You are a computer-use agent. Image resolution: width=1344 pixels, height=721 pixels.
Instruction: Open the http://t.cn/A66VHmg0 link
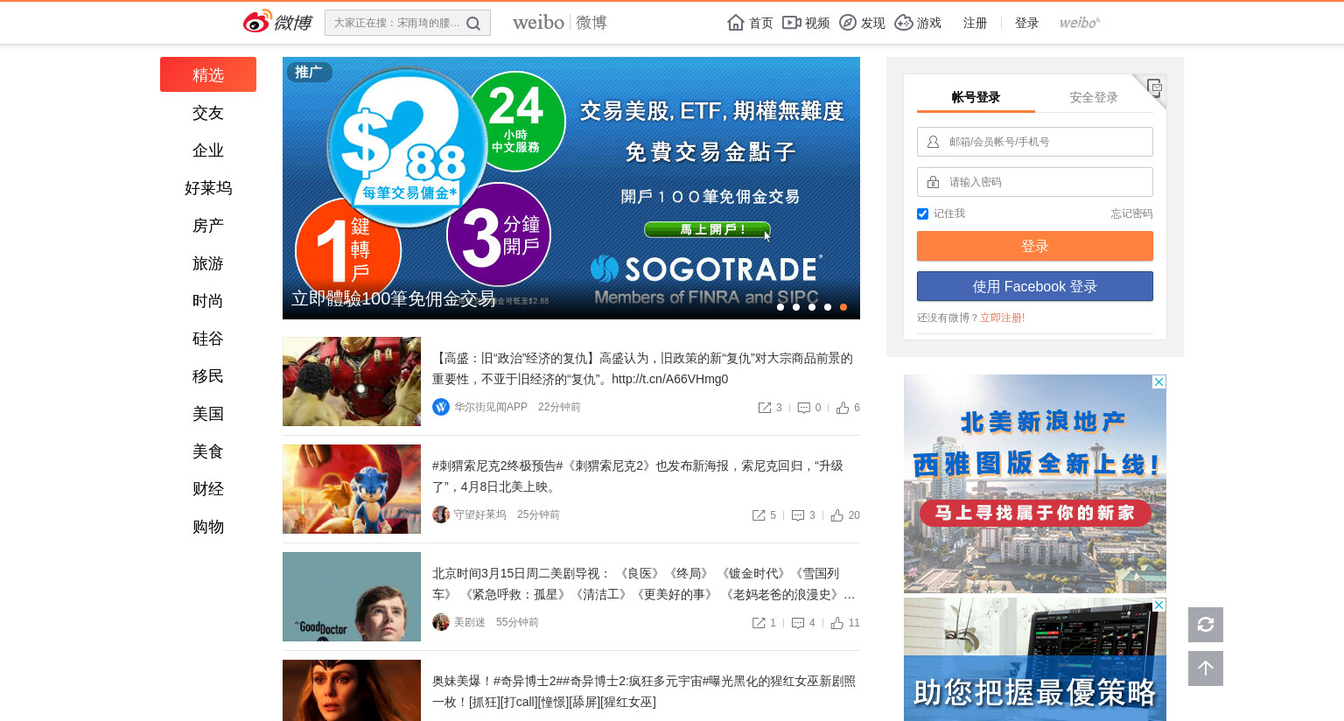(x=669, y=379)
